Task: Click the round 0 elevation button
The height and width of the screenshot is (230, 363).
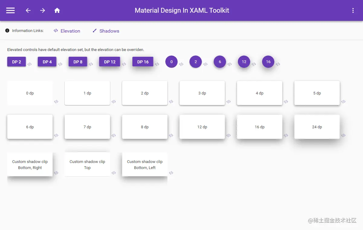Action: 171,62
